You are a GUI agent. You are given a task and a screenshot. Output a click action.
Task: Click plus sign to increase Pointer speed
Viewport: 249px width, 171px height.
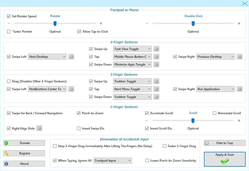tap(101, 24)
